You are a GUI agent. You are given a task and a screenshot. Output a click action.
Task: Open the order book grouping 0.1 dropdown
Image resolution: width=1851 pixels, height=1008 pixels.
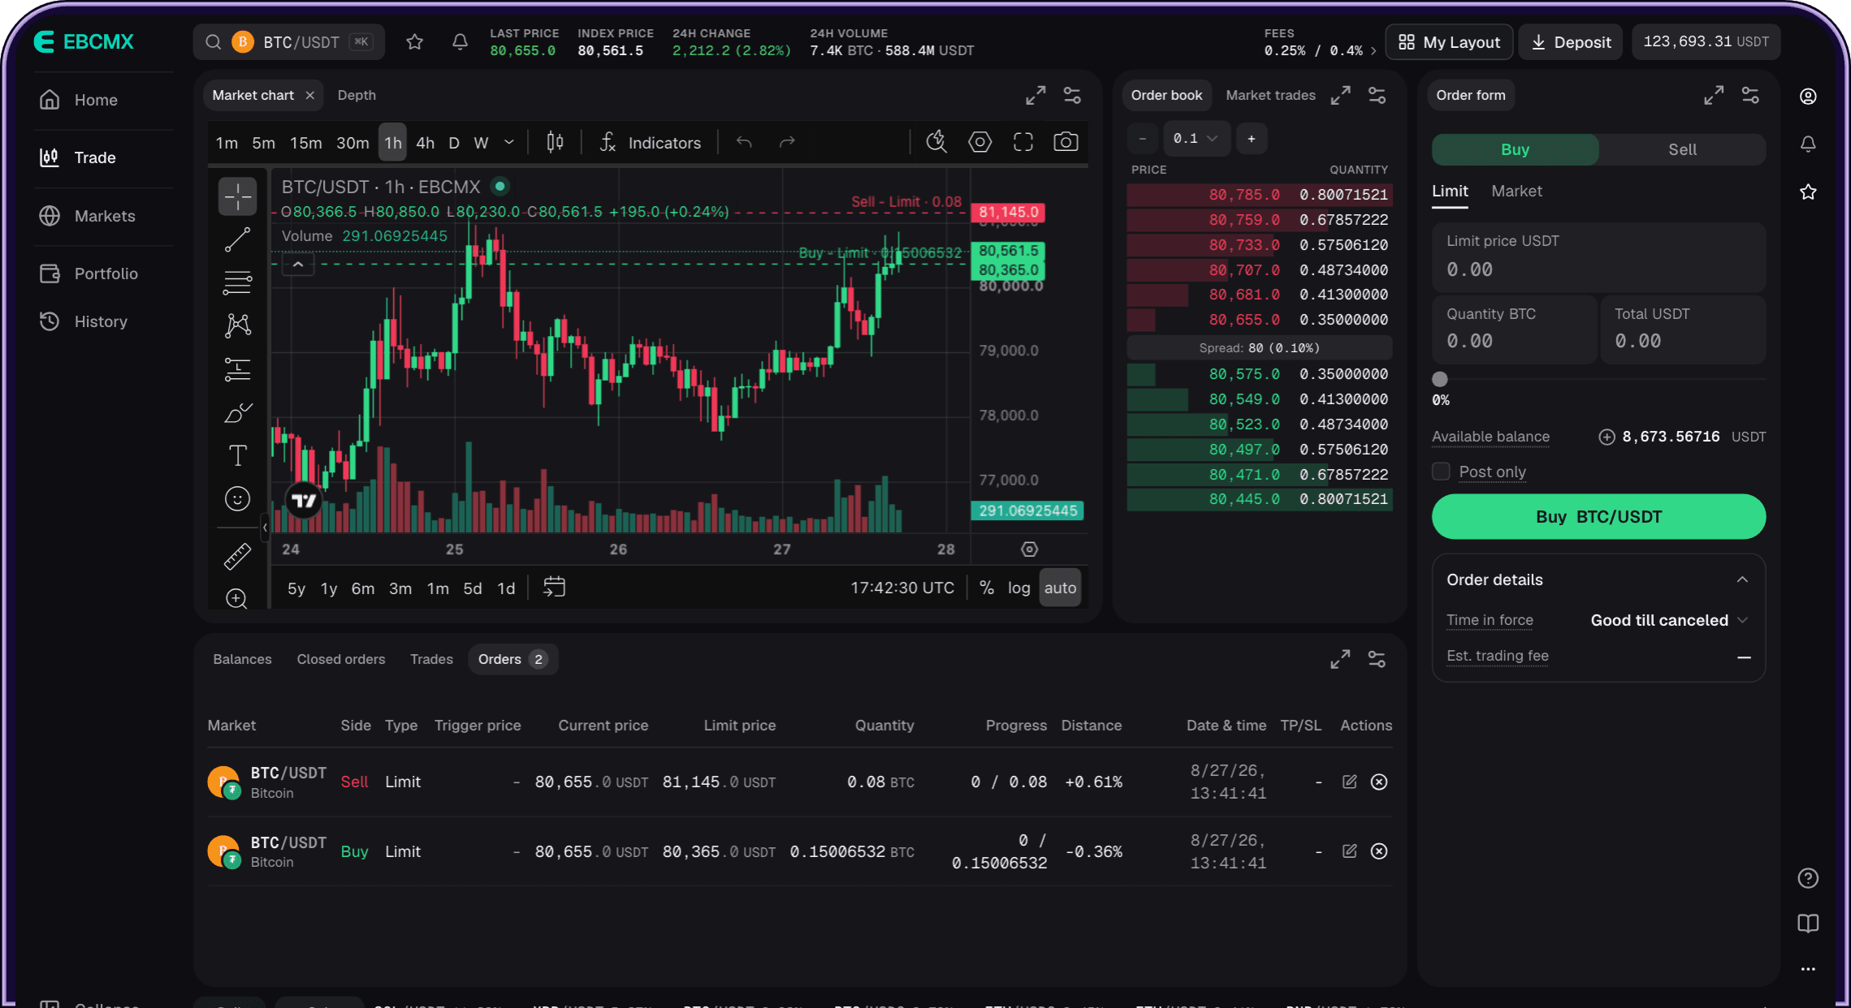pyautogui.click(x=1196, y=139)
